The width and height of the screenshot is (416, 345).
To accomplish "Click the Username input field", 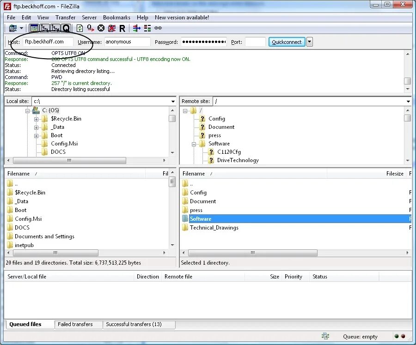I will coord(128,42).
